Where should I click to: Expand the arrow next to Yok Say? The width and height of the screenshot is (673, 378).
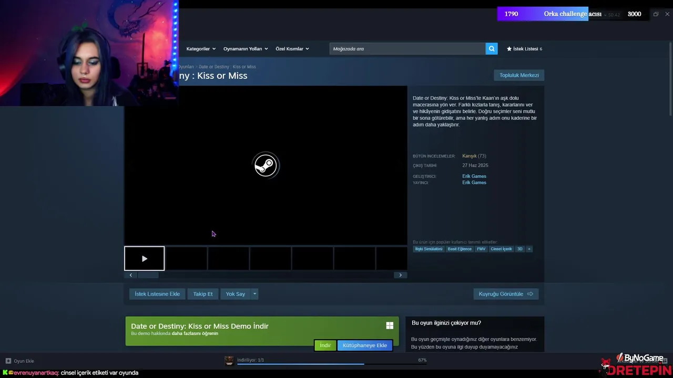point(254,294)
